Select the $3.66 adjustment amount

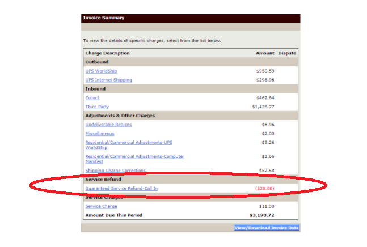[268, 156]
